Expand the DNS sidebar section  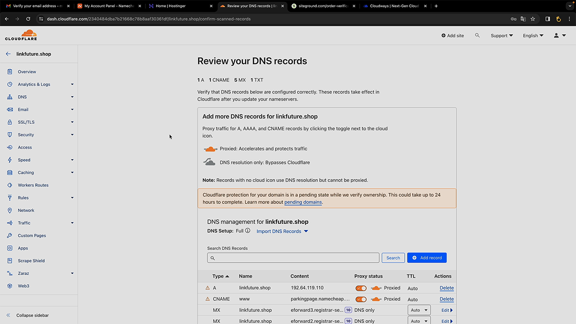click(x=72, y=97)
